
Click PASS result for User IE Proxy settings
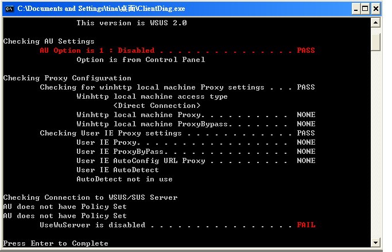(306, 133)
